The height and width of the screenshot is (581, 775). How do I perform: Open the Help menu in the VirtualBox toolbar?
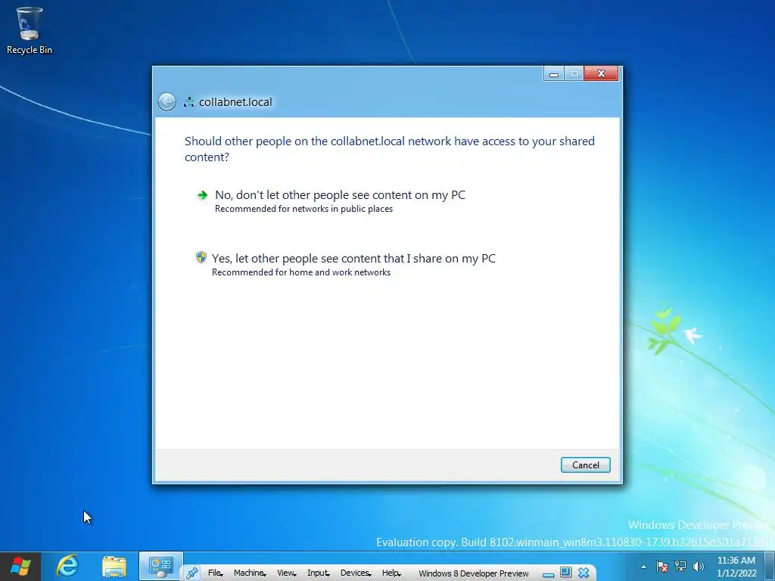(391, 573)
